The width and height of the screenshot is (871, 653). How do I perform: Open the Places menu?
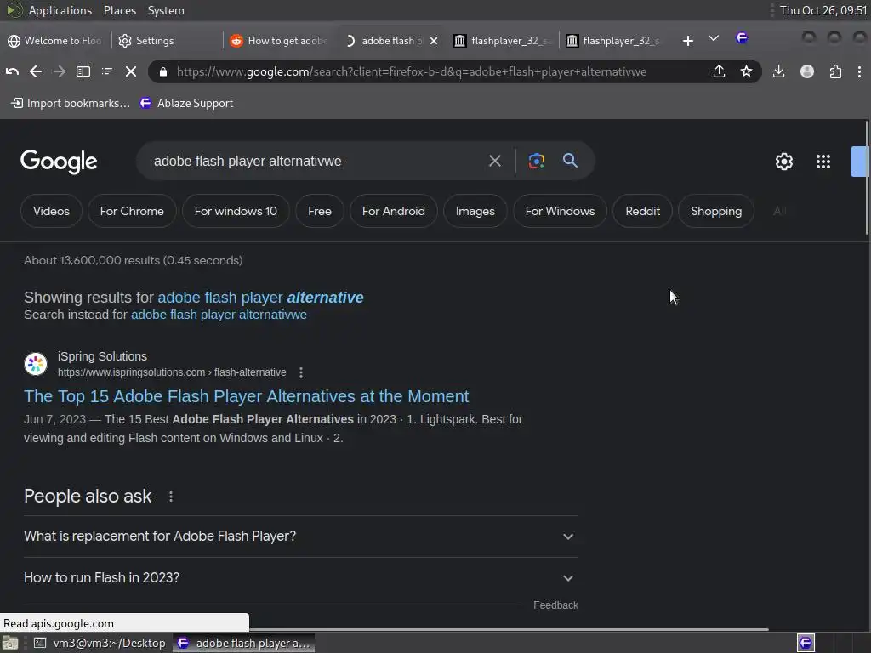pos(119,10)
